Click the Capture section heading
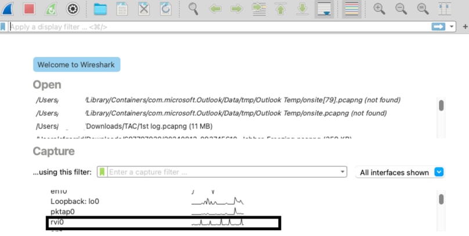This screenshot has height=236, width=469. tap(54, 151)
